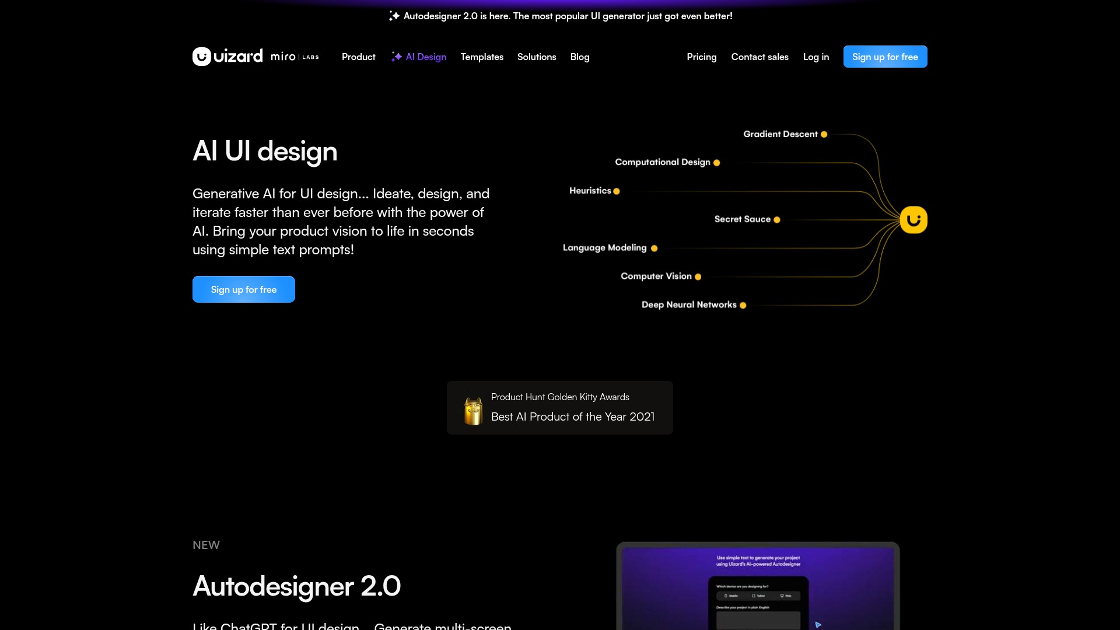This screenshot has width=1120, height=630.
Task: Click the yellow dot beside Gradient Descent
Action: coord(824,134)
